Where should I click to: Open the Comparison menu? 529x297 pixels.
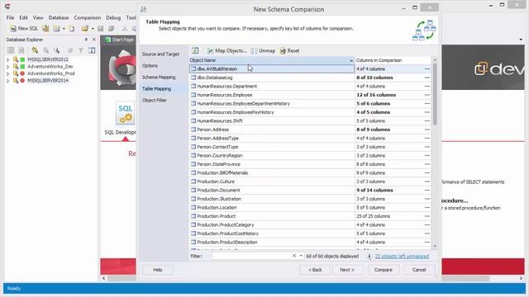87,17
